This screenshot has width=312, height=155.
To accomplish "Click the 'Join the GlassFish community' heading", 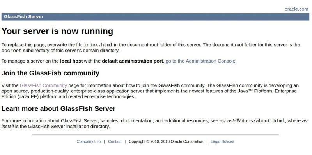I will point(50,73).
